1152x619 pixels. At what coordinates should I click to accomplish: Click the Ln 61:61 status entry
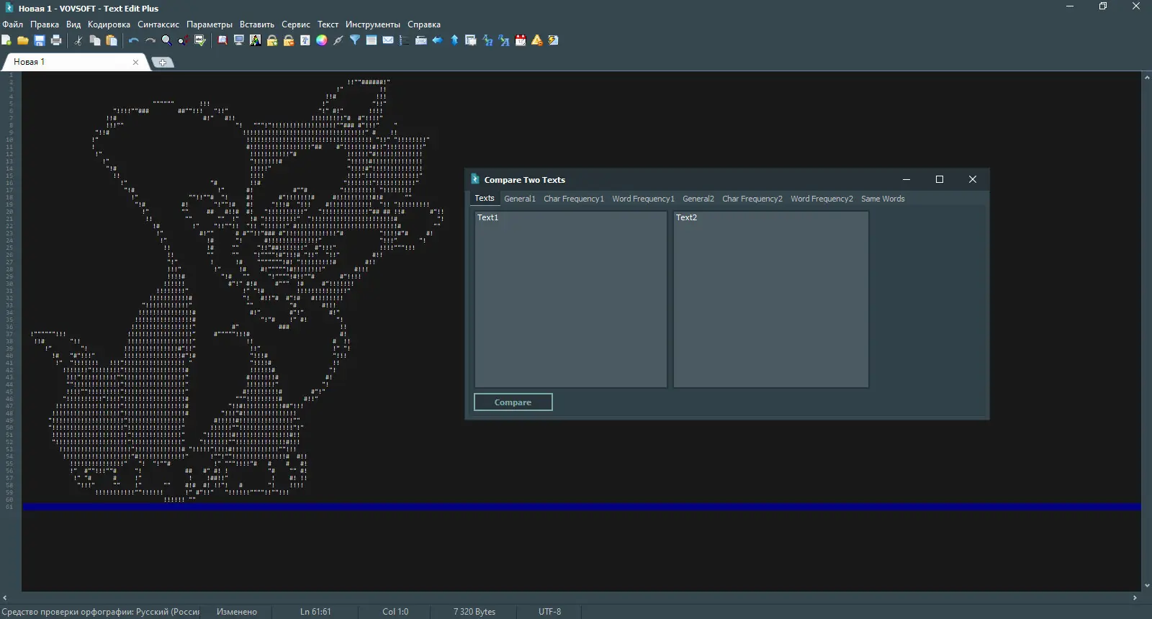(x=316, y=612)
